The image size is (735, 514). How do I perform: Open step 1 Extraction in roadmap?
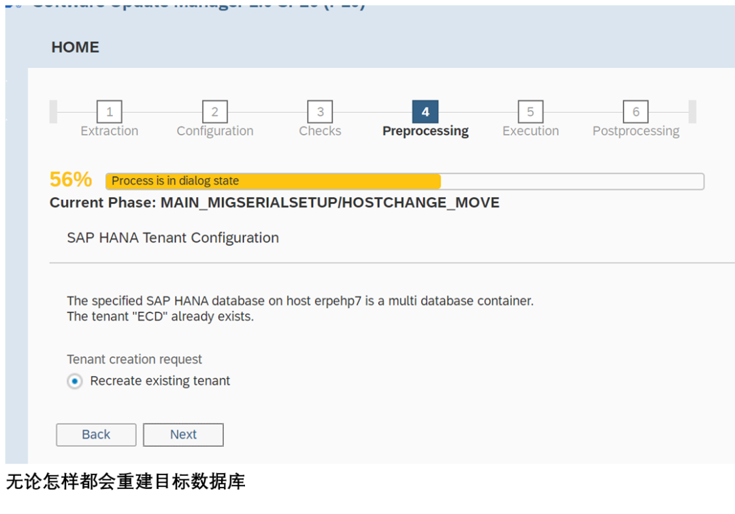point(109,112)
